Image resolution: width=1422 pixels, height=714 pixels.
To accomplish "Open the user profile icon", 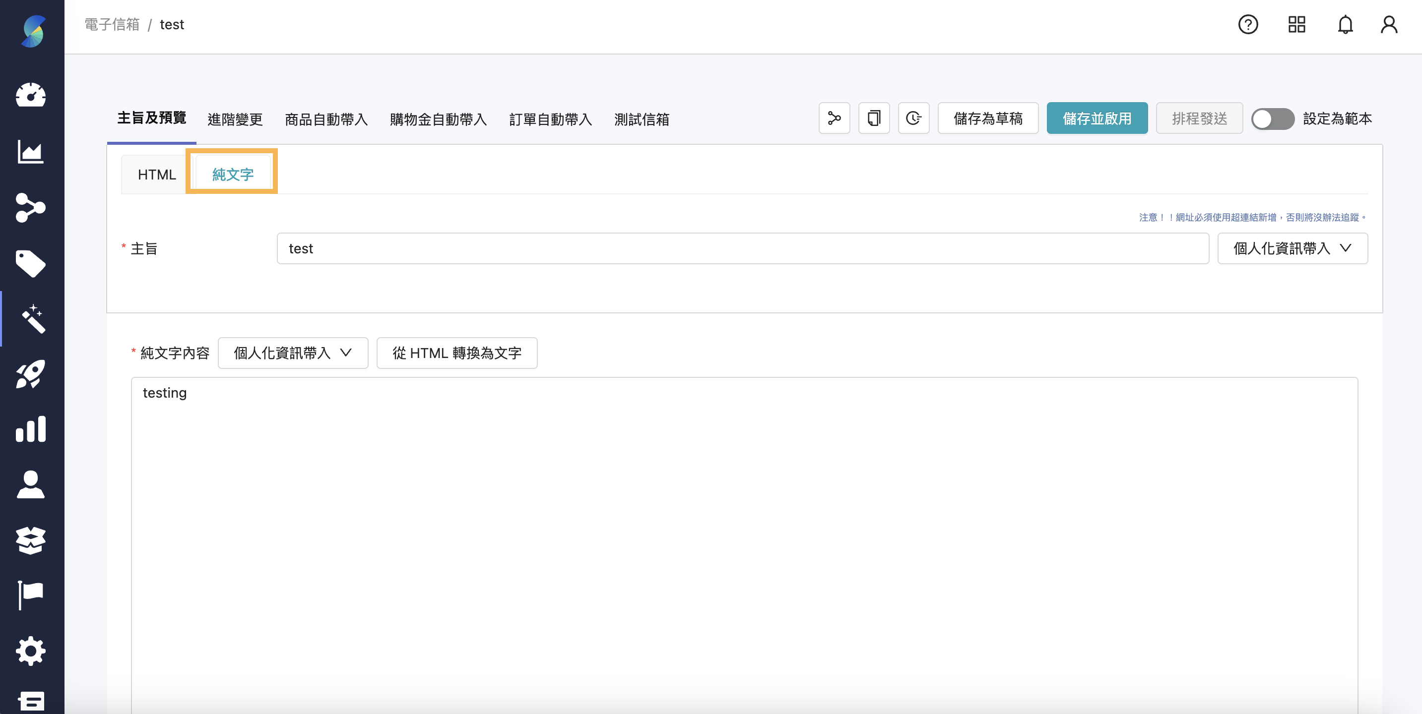I will (1389, 24).
